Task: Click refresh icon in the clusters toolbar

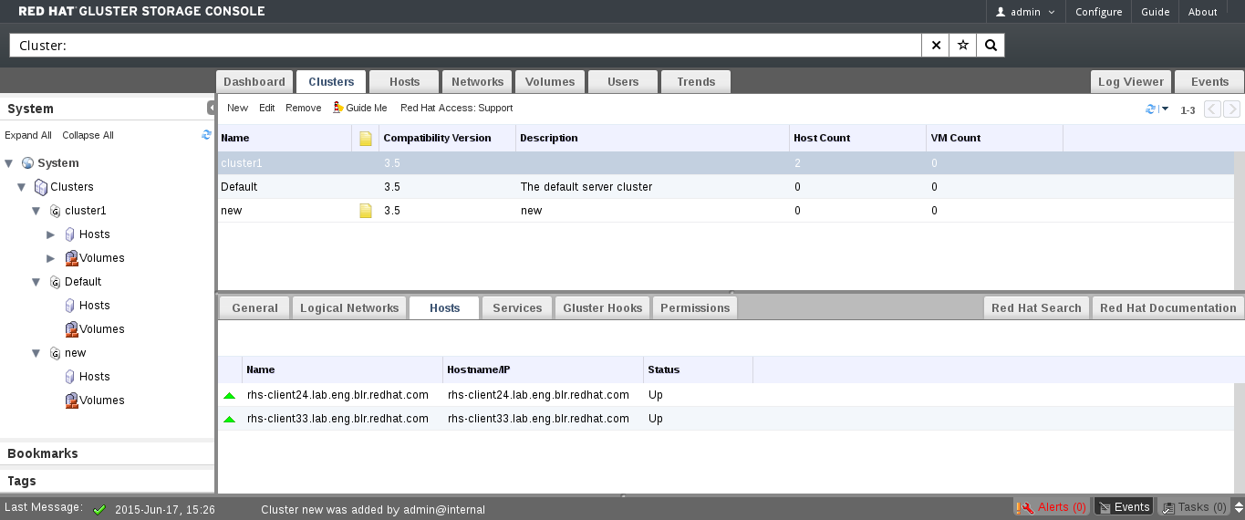Action: [x=1150, y=109]
